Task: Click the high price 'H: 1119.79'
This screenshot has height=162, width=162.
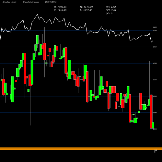Action: pos(86,7)
